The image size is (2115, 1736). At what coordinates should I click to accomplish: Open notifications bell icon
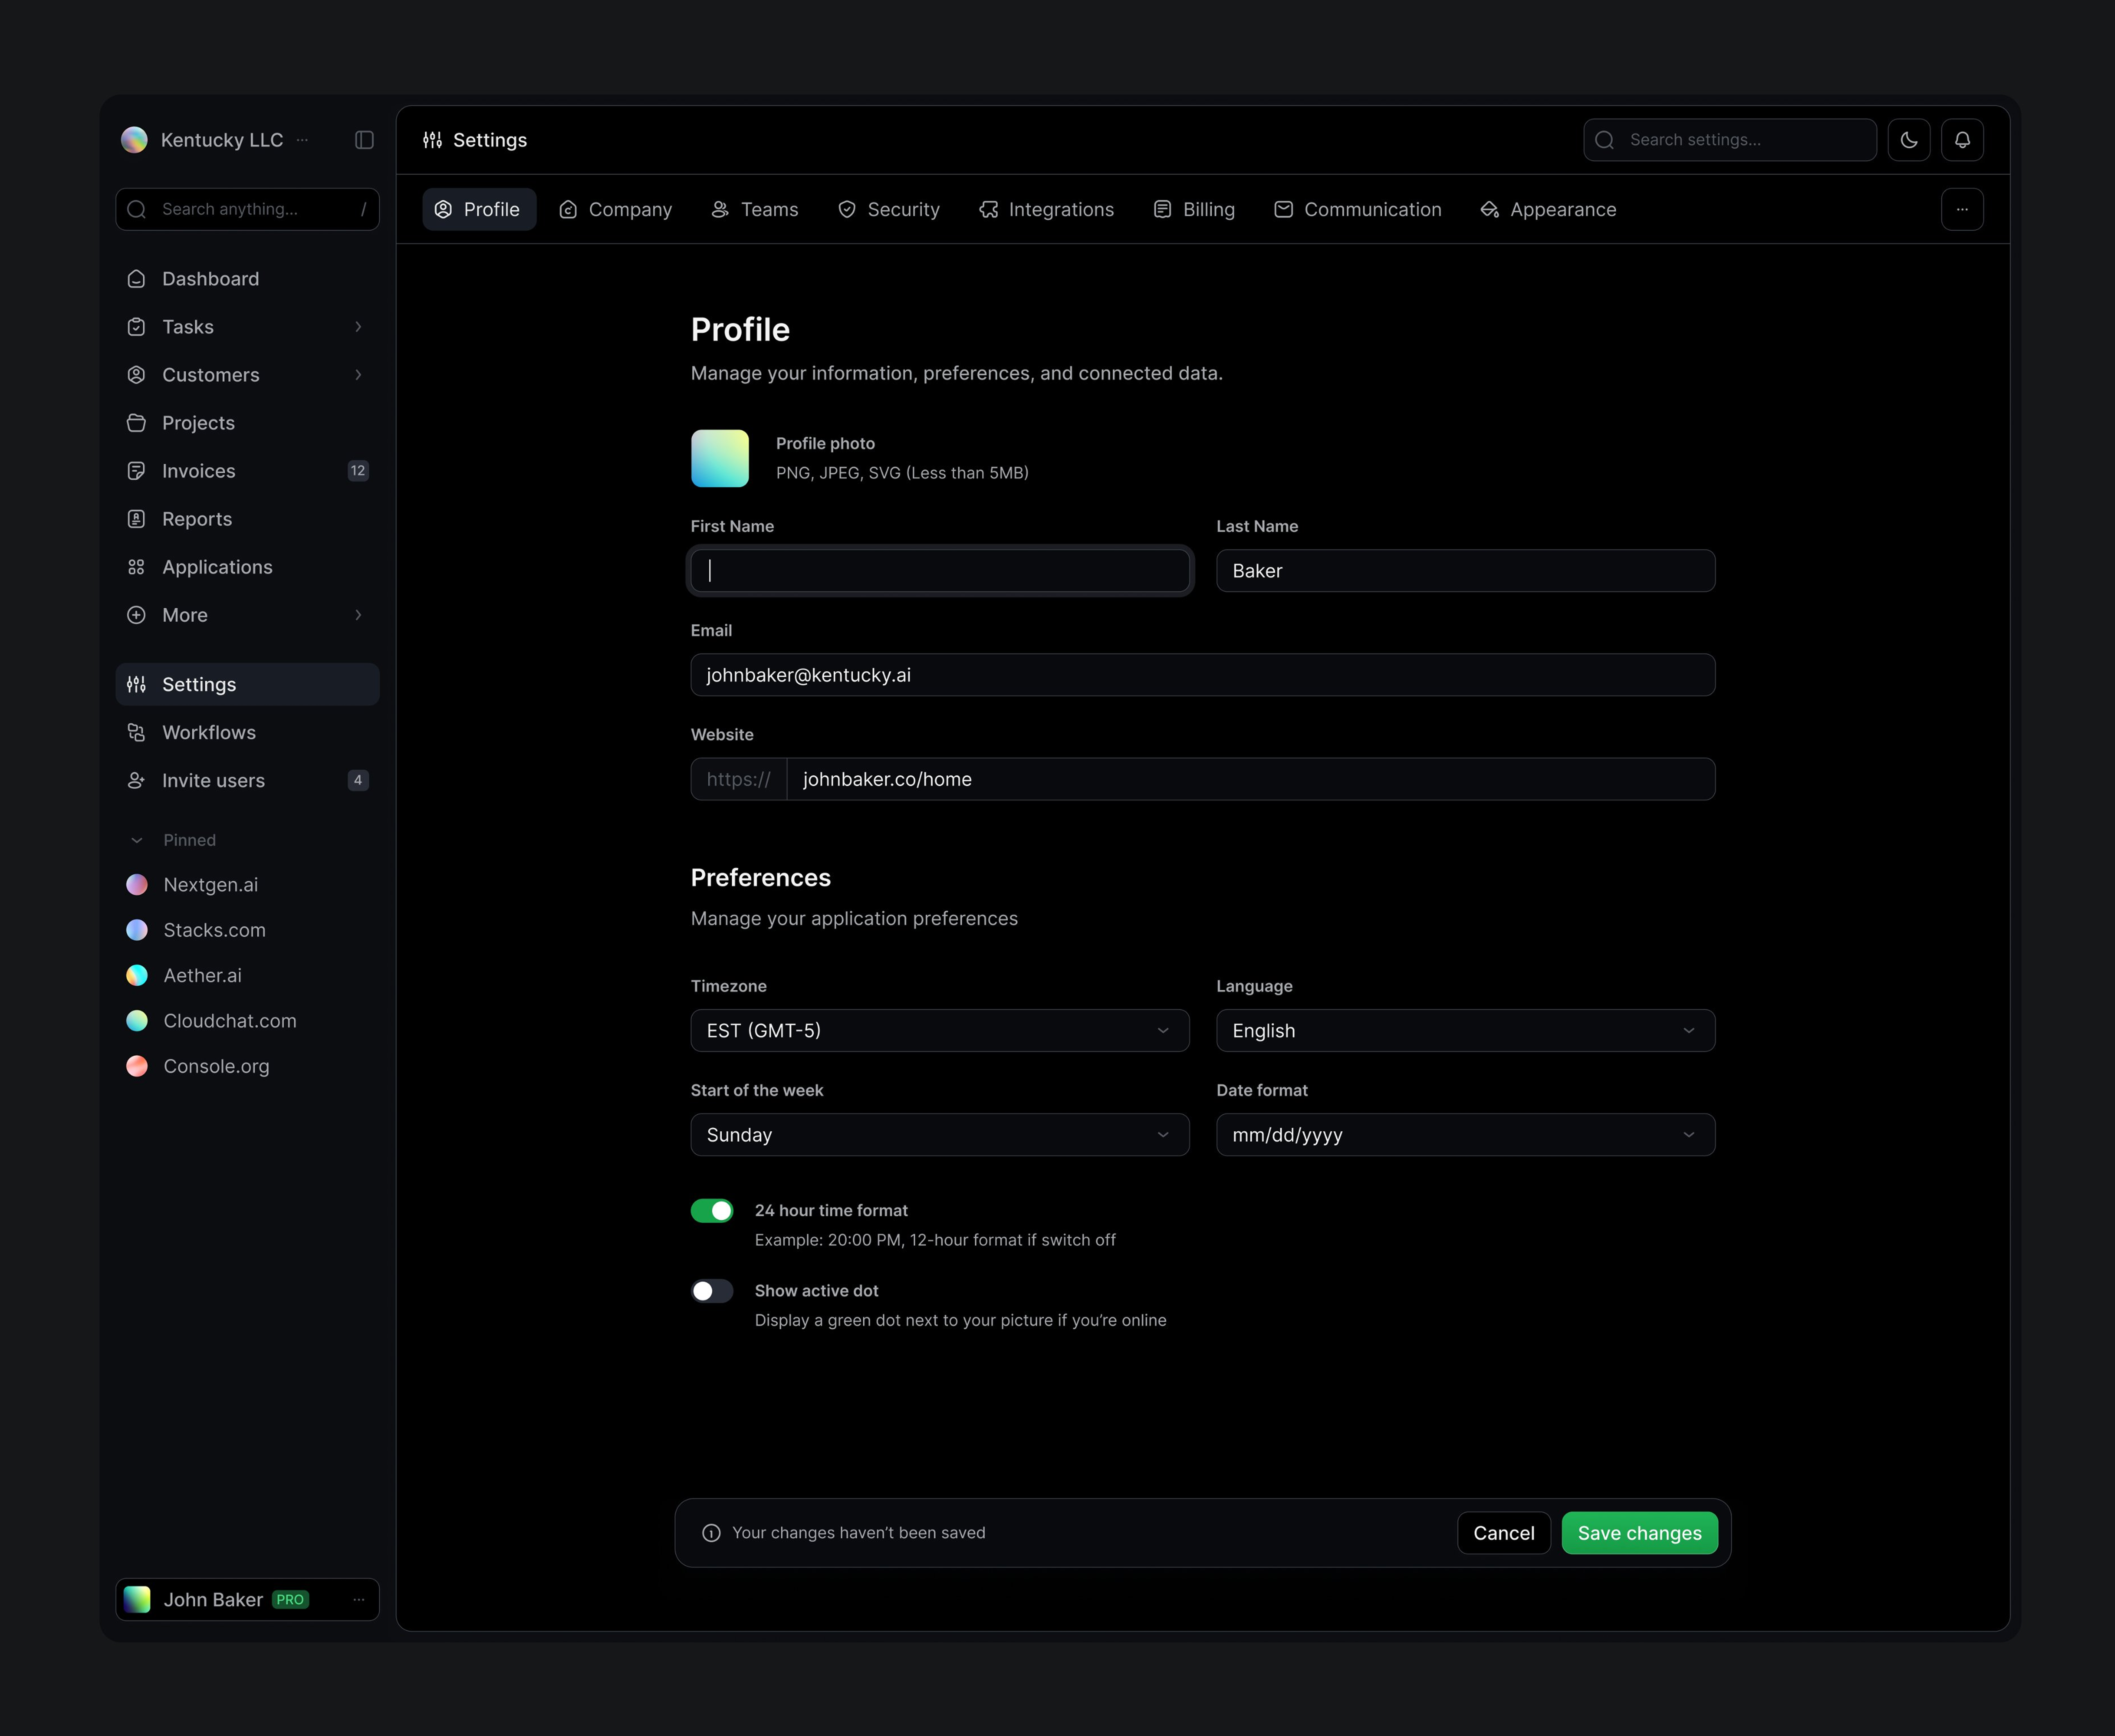1962,140
